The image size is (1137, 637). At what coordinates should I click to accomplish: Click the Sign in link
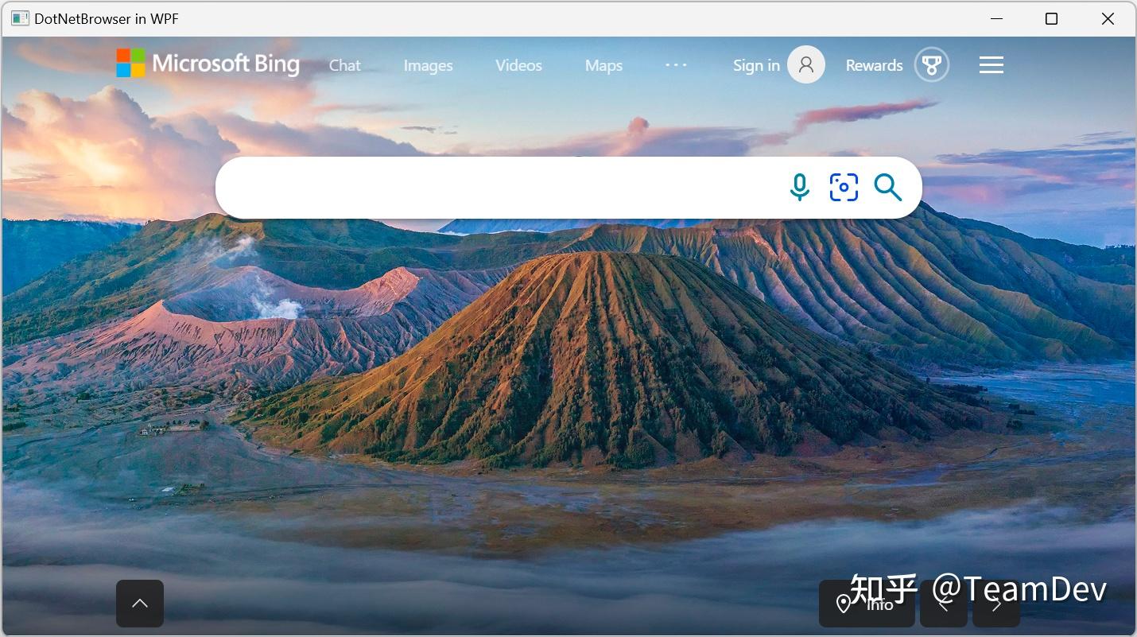tap(756, 66)
